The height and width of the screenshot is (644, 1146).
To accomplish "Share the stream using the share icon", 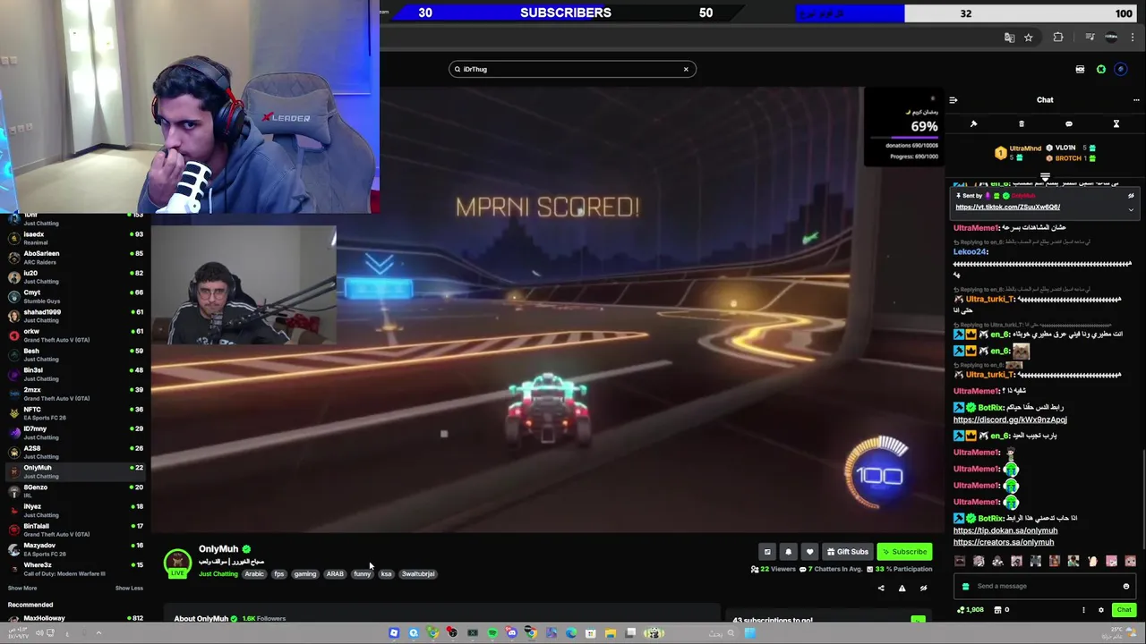I will click(x=881, y=589).
